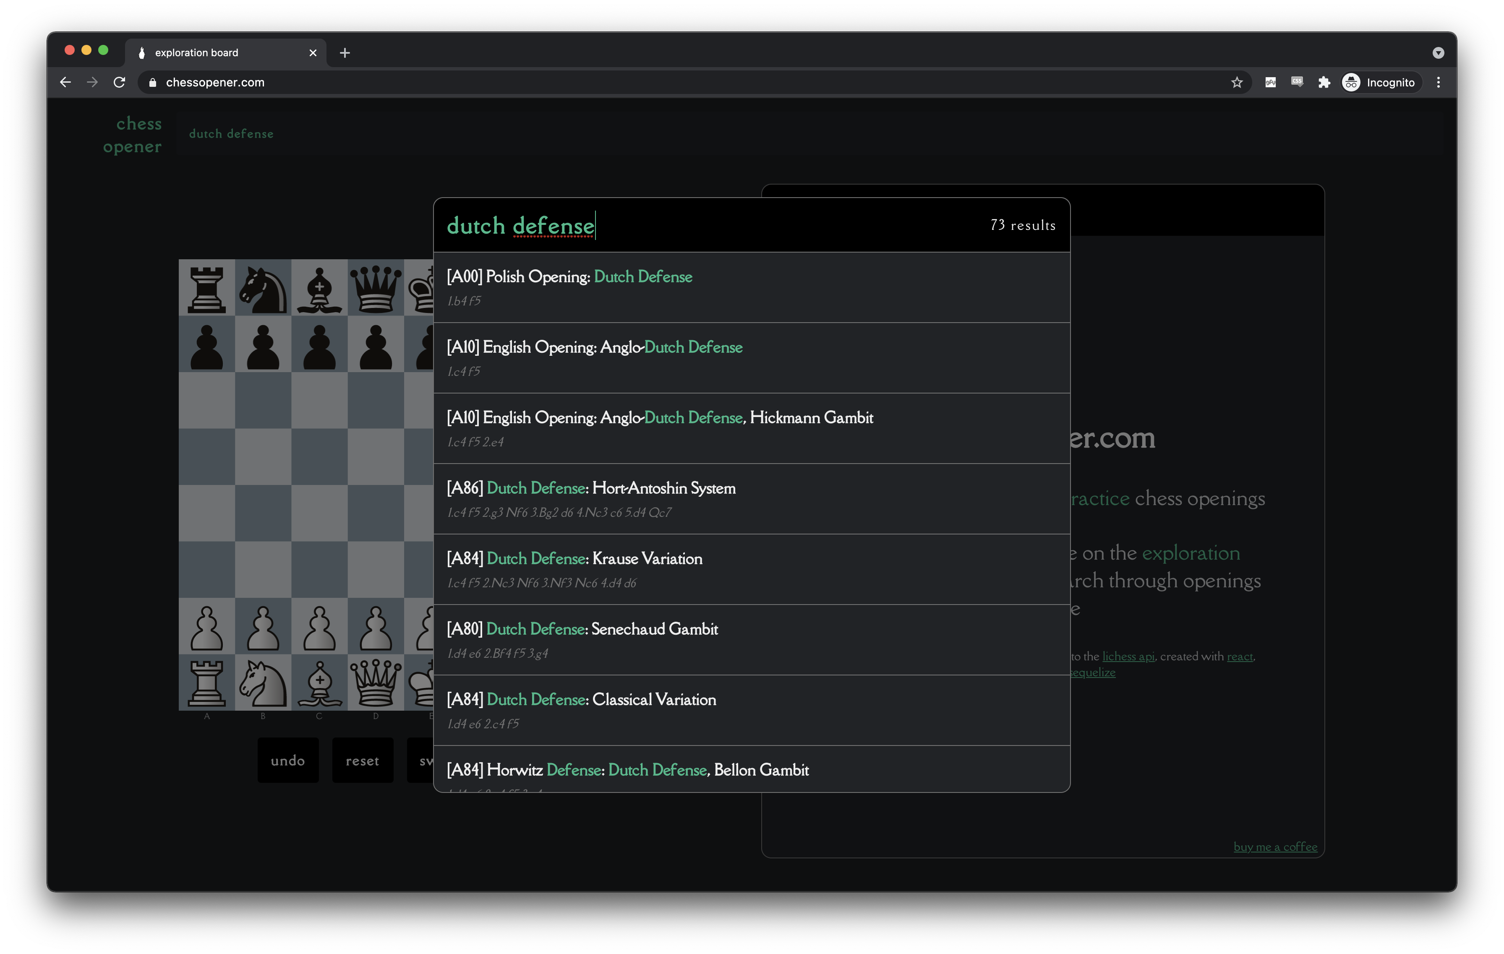The width and height of the screenshot is (1504, 954).
Task: Click the buy me a coffee link
Action: 1275,847
